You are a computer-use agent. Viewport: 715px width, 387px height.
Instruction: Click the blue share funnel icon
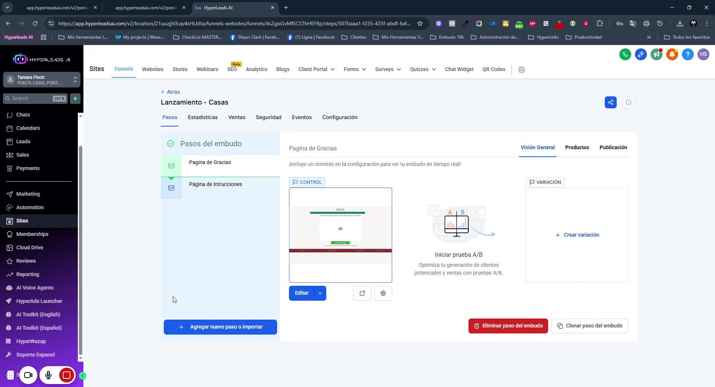point(610,102)
